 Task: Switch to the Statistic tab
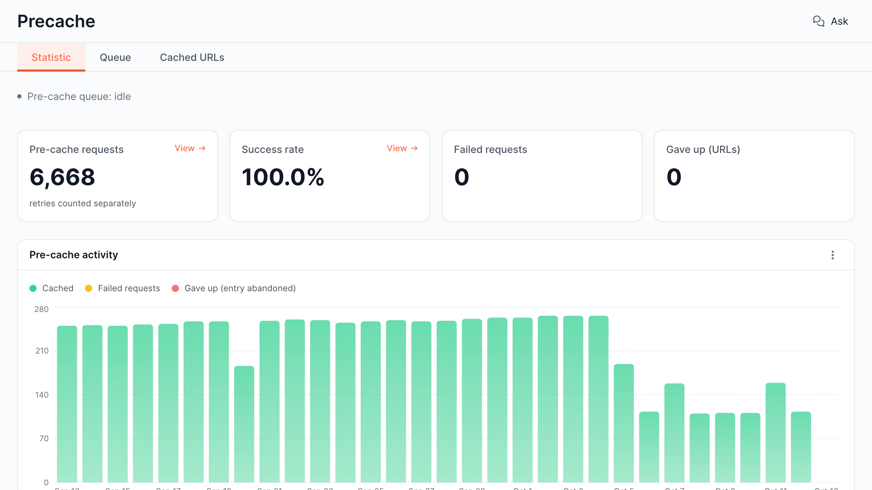click(x=51, y=57)
